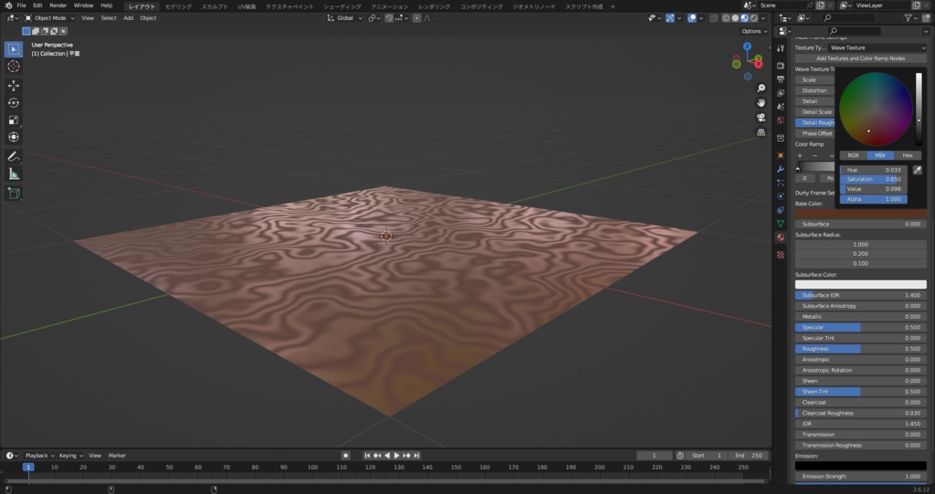
Task: Toggle X-ray mode
Action: (714, 18)
